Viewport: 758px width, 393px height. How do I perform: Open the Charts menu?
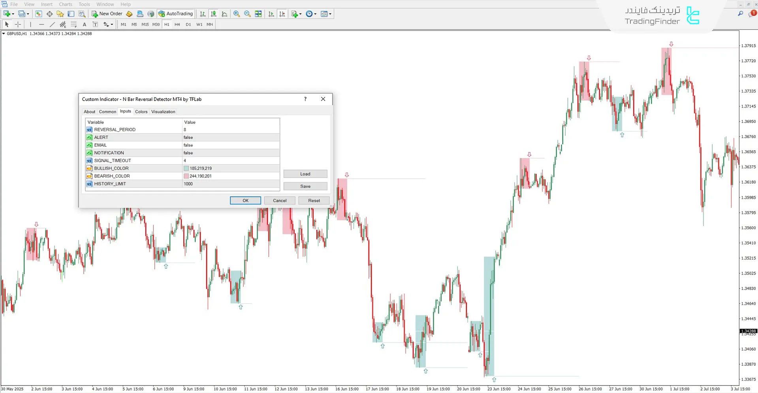[65, 4]
